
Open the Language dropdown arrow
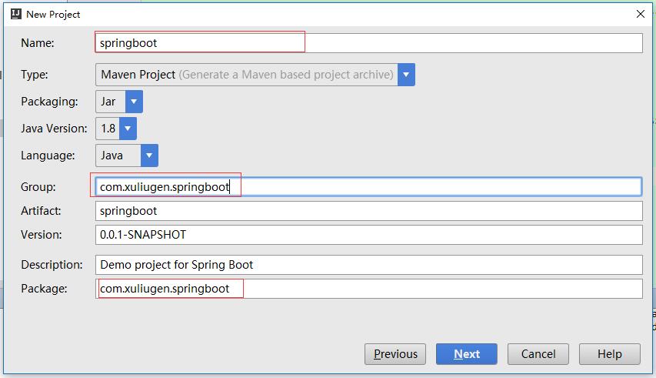tap(149, 156)
